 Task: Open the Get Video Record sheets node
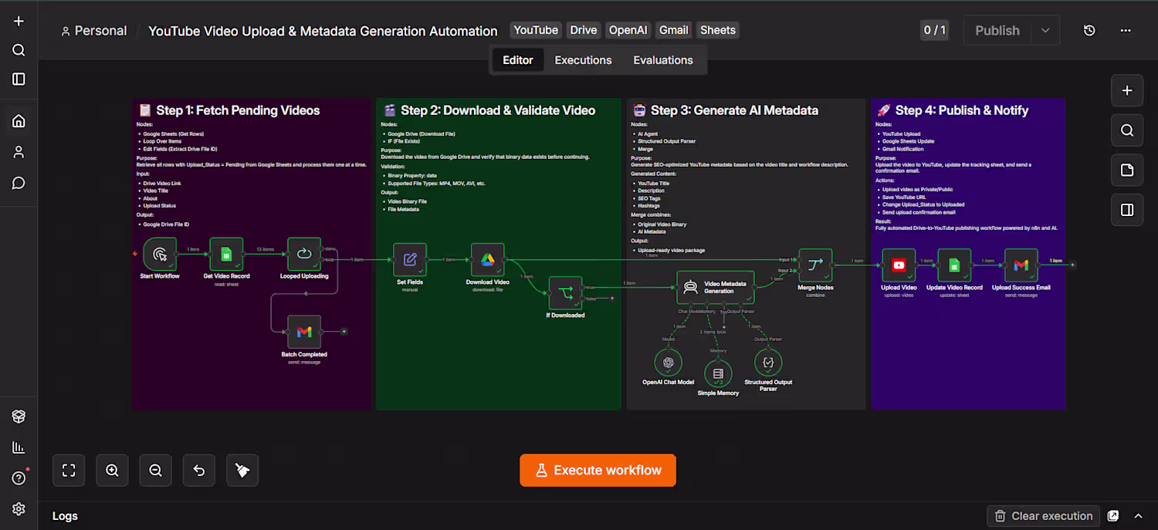pos(226,254)
